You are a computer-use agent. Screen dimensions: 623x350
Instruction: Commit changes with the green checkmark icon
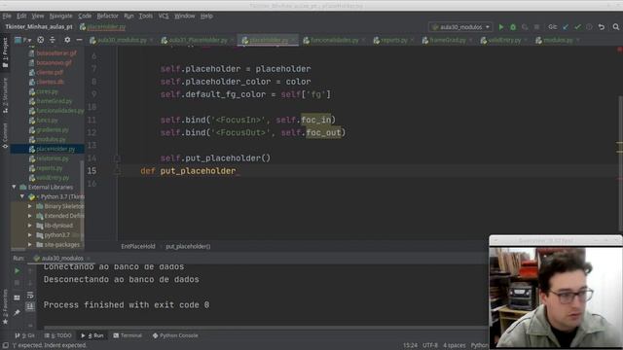577,27
